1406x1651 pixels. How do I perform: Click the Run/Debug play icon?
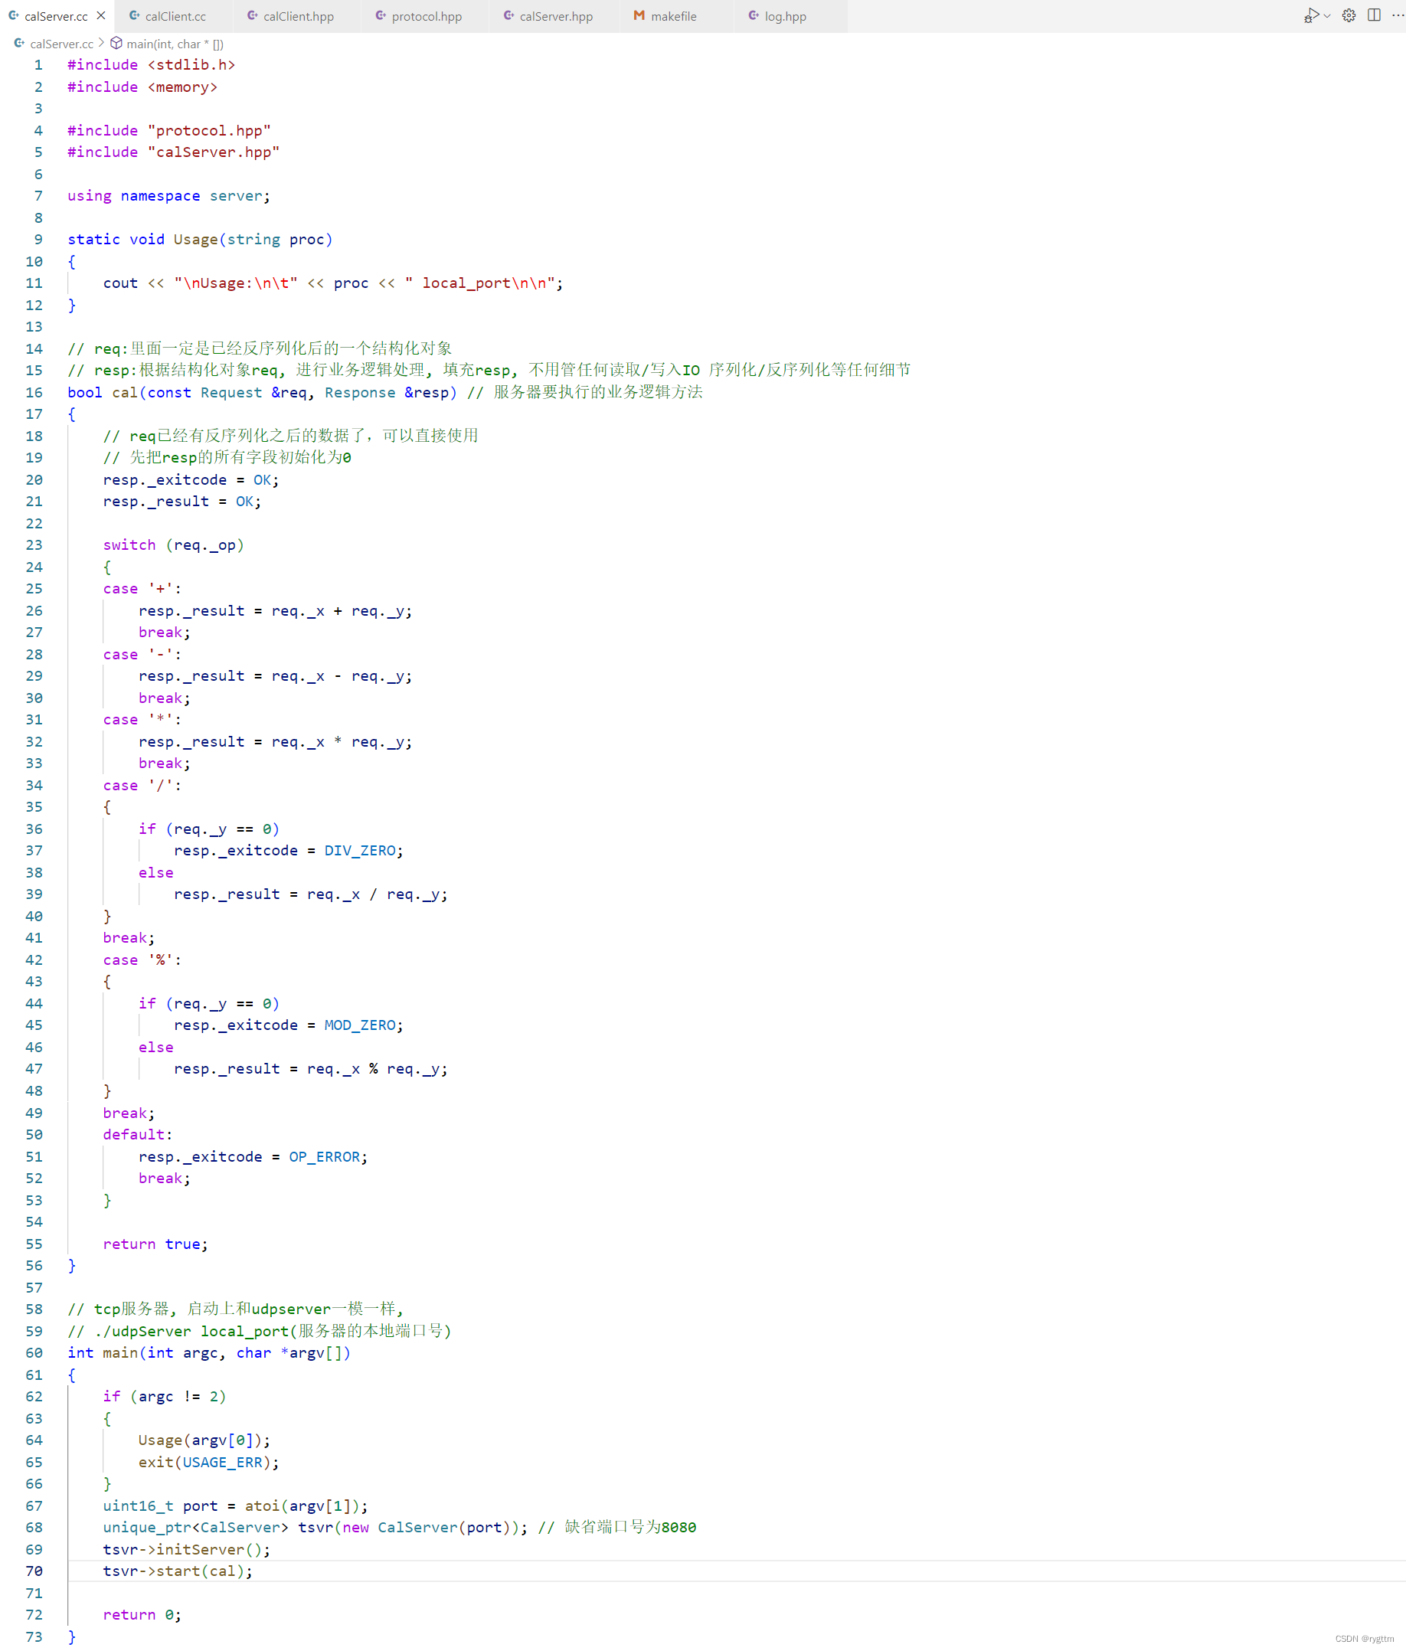click(x=1312, y=15)
